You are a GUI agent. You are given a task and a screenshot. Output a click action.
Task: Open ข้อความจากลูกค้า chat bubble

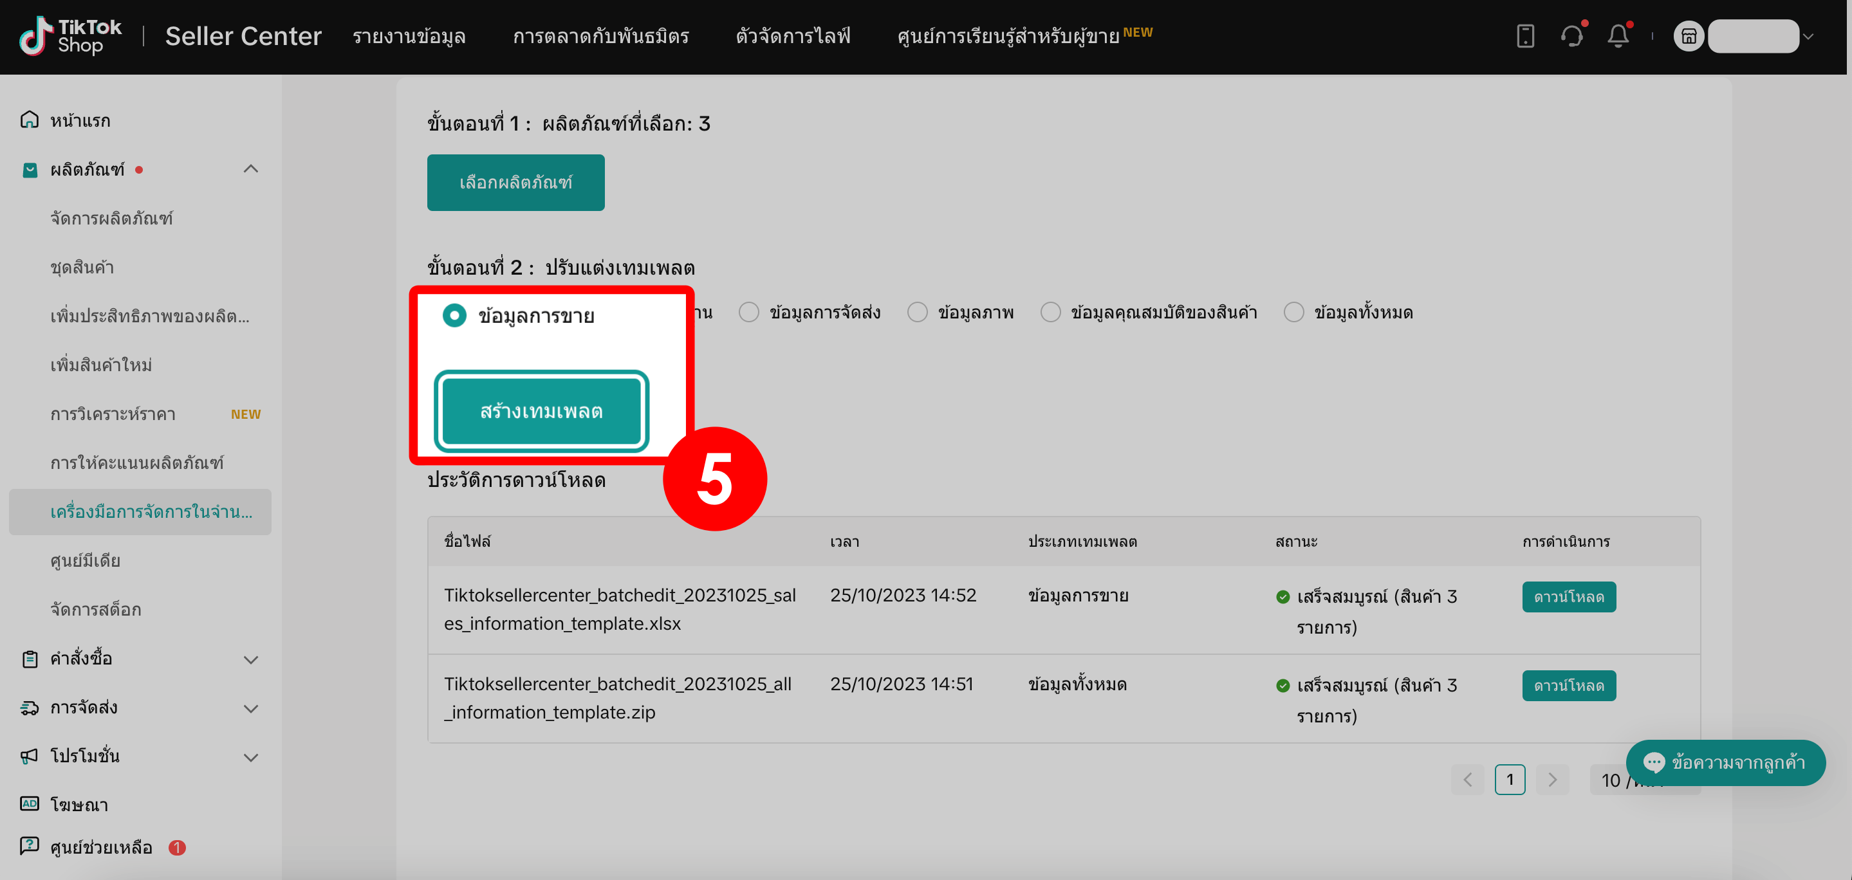click(x=1725, y=762)
